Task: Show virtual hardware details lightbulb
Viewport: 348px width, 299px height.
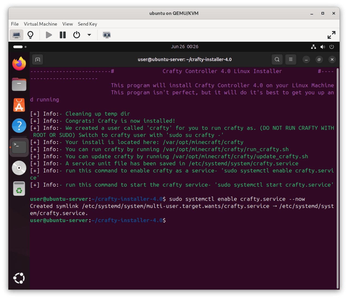Action: pyautogui.click(x=30, y=35)
